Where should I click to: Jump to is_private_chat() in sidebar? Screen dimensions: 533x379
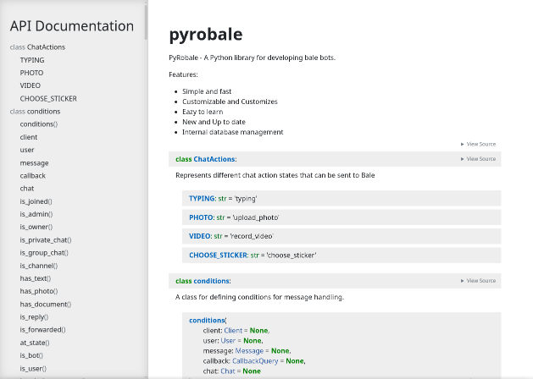tap(46, 240)
